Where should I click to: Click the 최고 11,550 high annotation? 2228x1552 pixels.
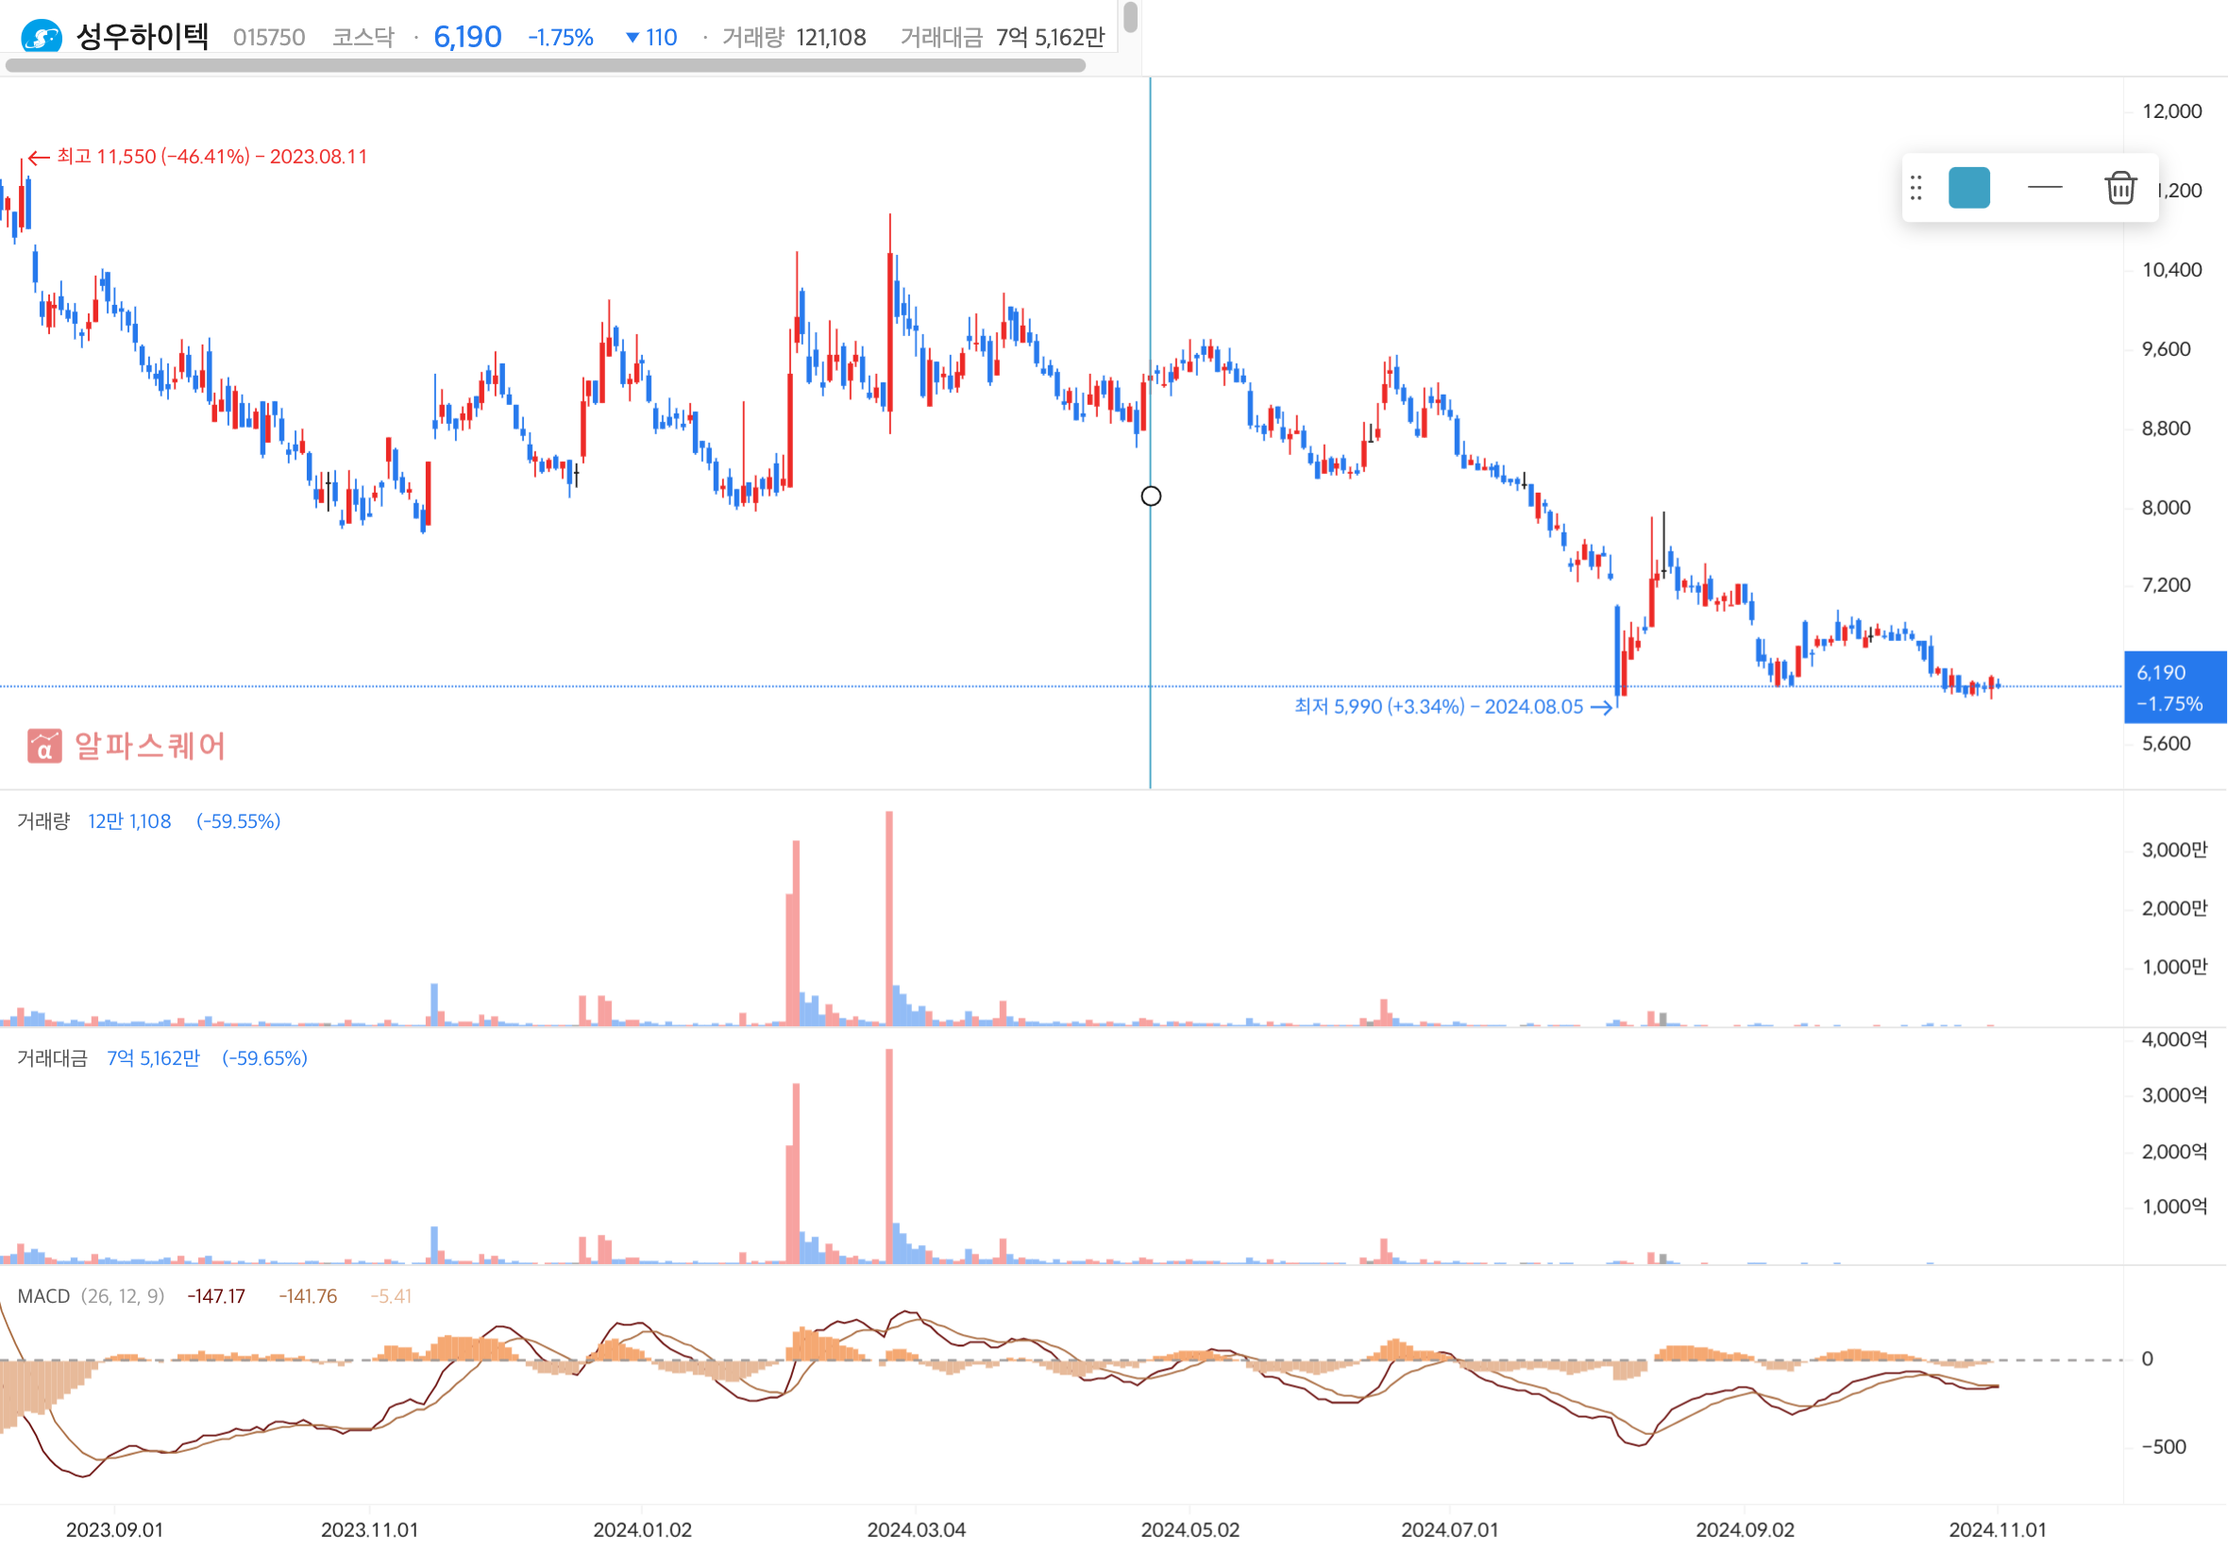197,157
